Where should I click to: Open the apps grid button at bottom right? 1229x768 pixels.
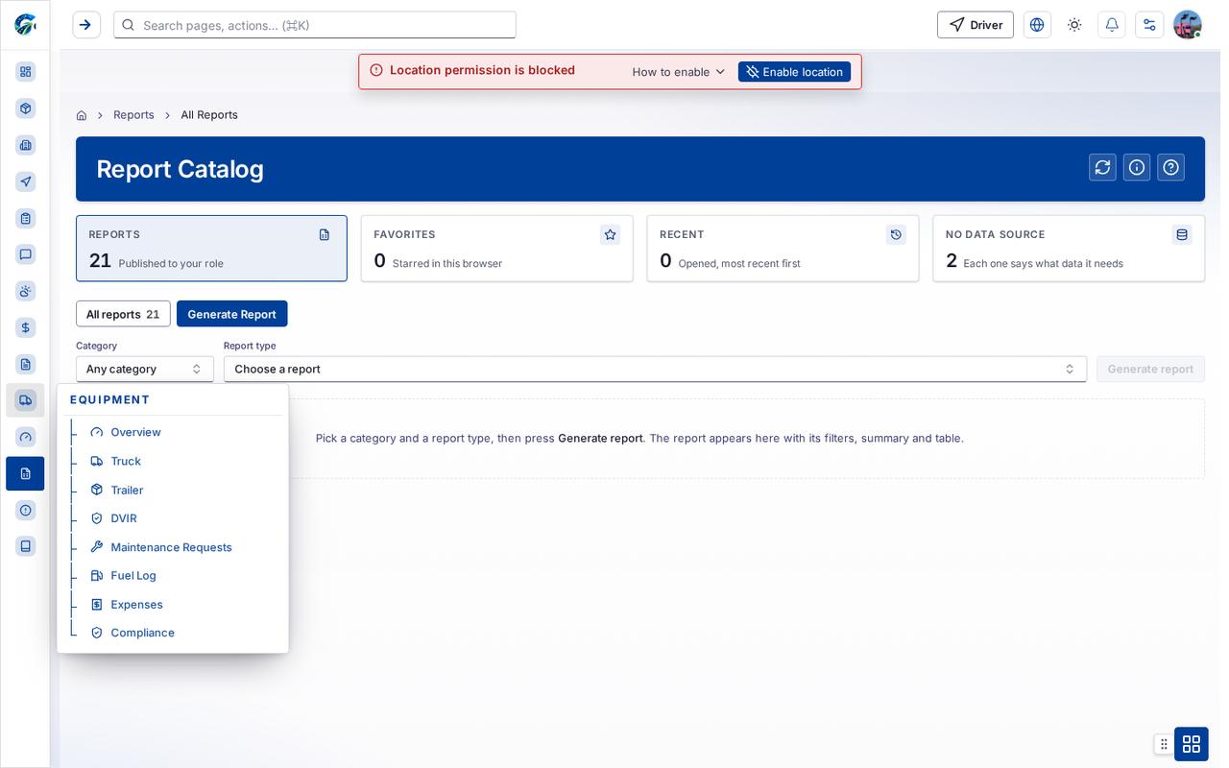(x=1192, y=744)
